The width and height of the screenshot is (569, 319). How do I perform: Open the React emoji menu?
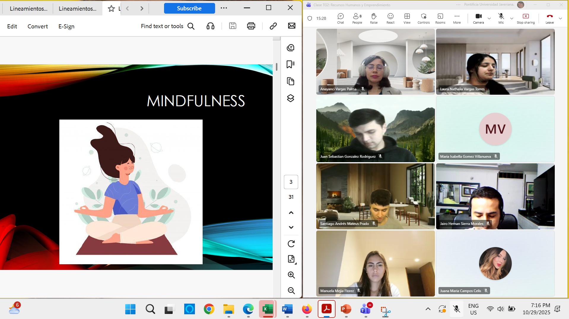pos(390,18)
